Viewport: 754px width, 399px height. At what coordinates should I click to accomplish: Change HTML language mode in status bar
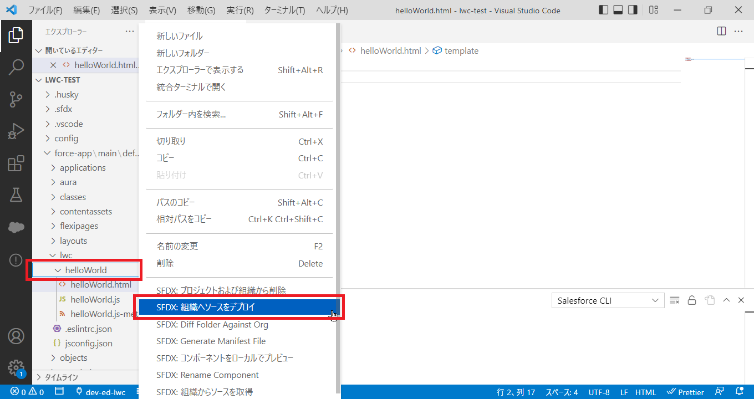tap(645, 392)
